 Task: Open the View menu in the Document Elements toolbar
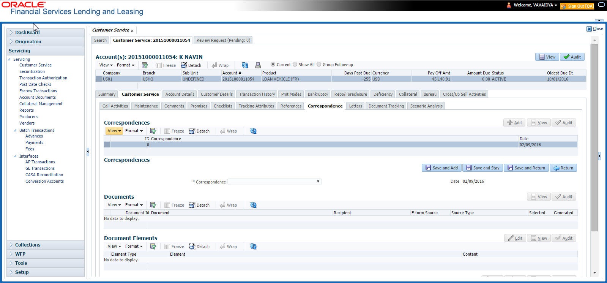[114, 247]
